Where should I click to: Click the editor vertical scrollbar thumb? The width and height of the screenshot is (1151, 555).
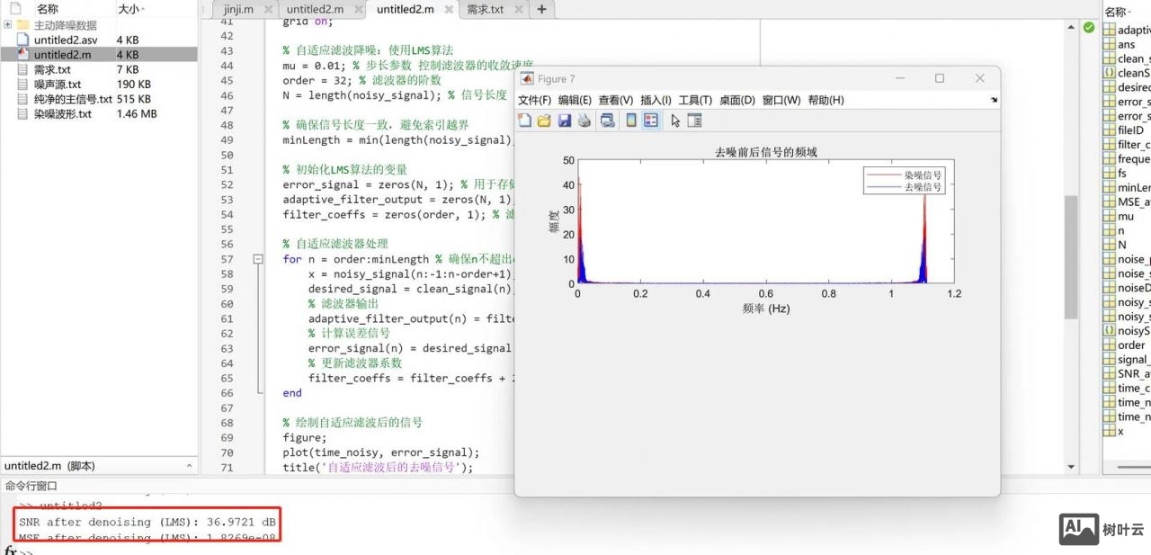(1070, 256)
